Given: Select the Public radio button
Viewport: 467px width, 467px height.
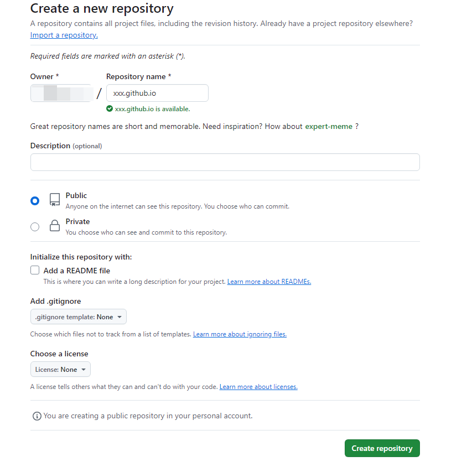Looking at the screenshot, I should coord(35,201).
